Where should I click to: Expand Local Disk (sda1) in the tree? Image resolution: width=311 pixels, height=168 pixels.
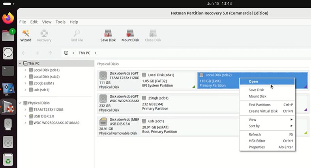click(25, 70)
